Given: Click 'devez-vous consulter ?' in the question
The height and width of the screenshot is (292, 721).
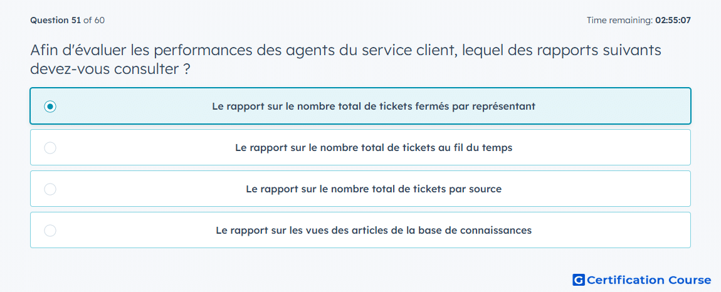Looking at the screenshot, I should coord(110,69).
